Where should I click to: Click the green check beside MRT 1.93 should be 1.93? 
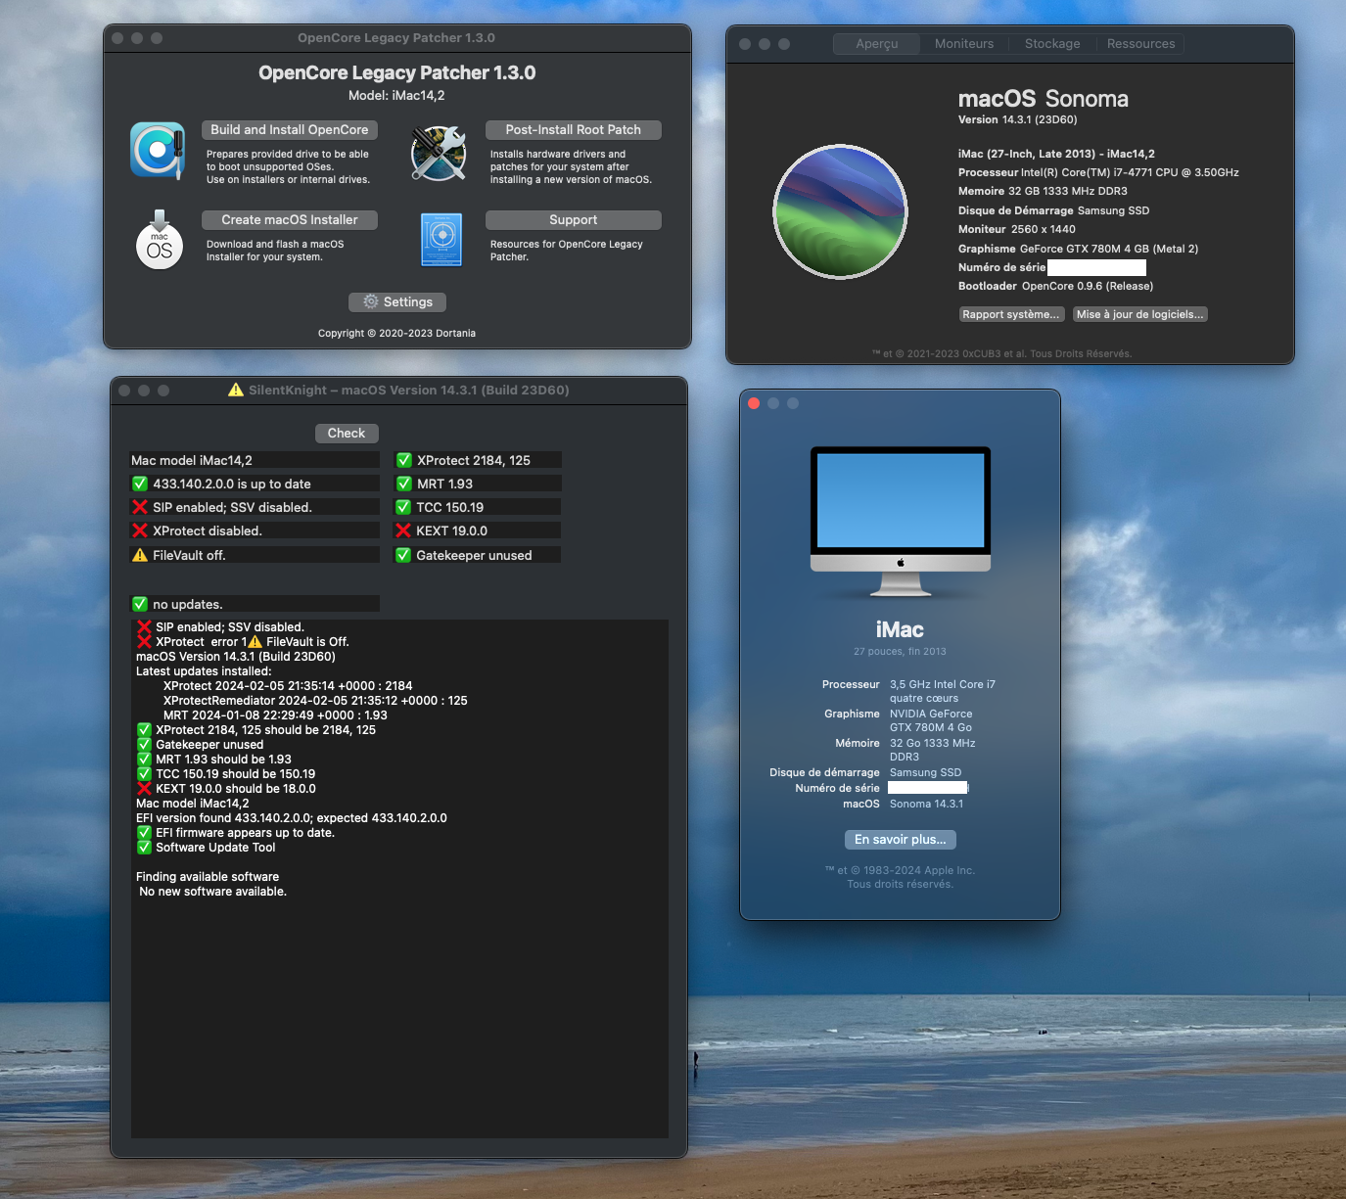point(144,760)
